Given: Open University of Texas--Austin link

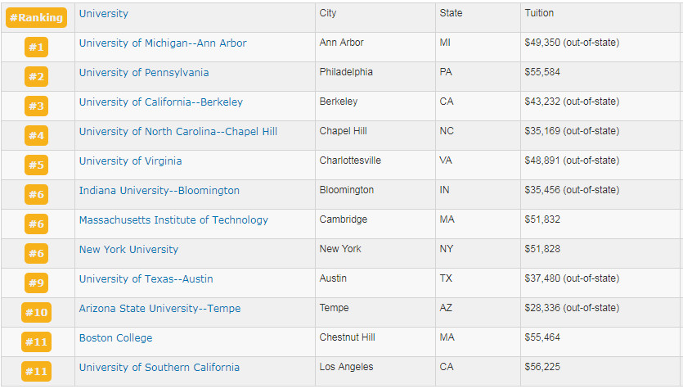Looking at the screenshot, I should [x=146, y=279].
